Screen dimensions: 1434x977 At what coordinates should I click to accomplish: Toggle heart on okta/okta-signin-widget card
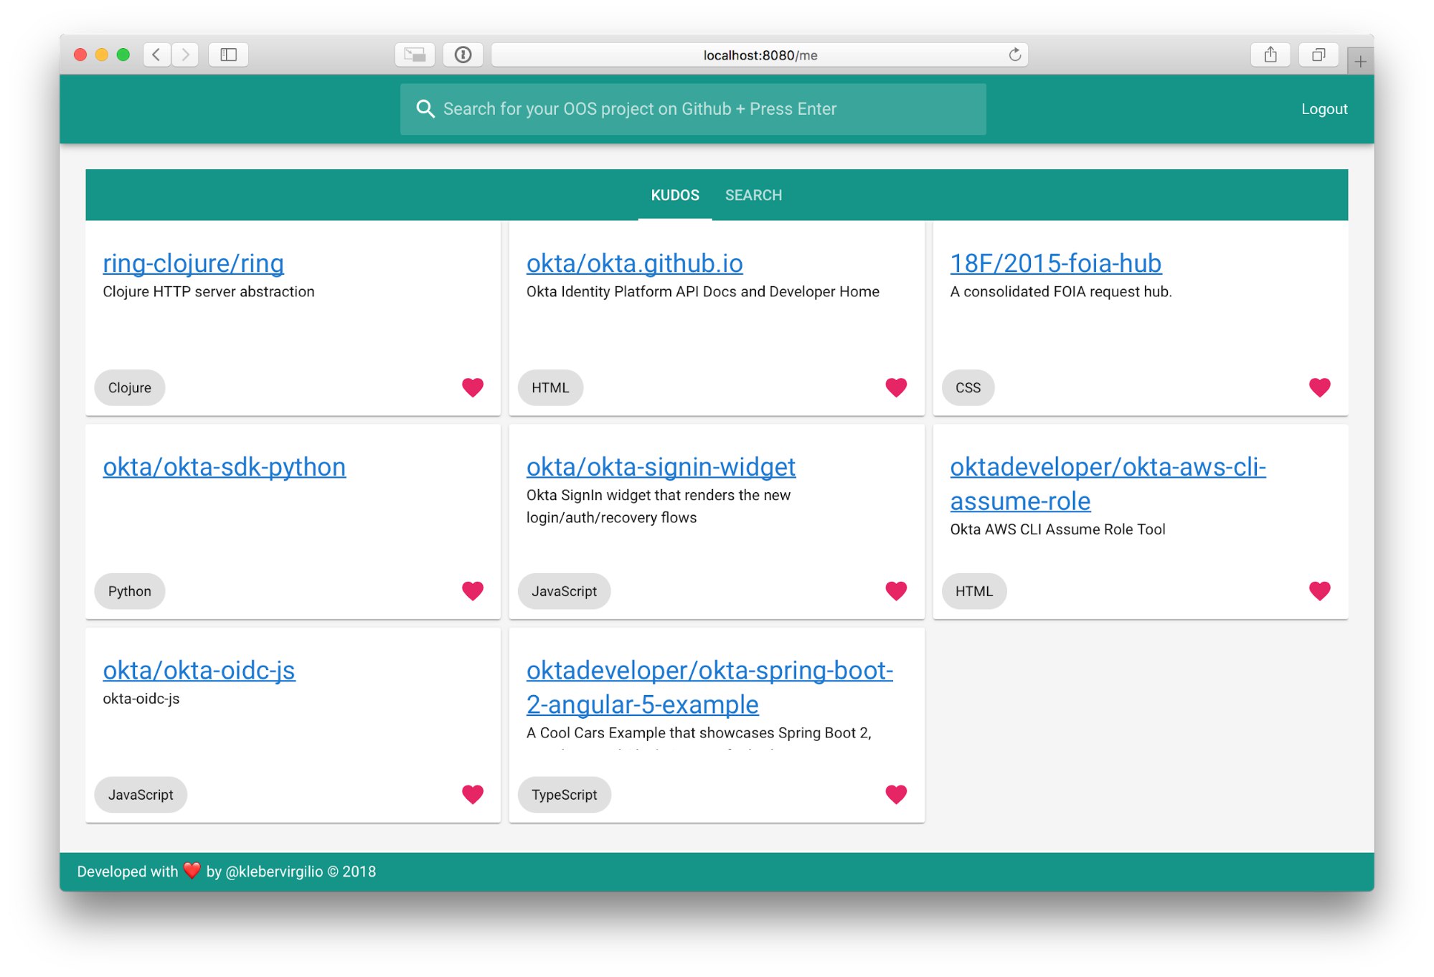(896, 591)
